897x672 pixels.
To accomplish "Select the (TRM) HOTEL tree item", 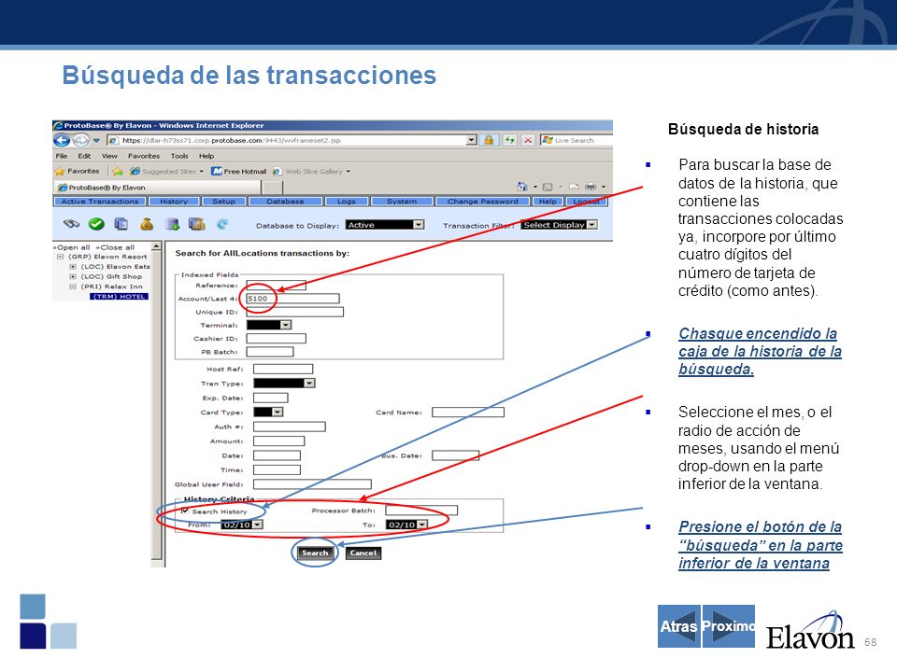I will [x=119, y=296].
